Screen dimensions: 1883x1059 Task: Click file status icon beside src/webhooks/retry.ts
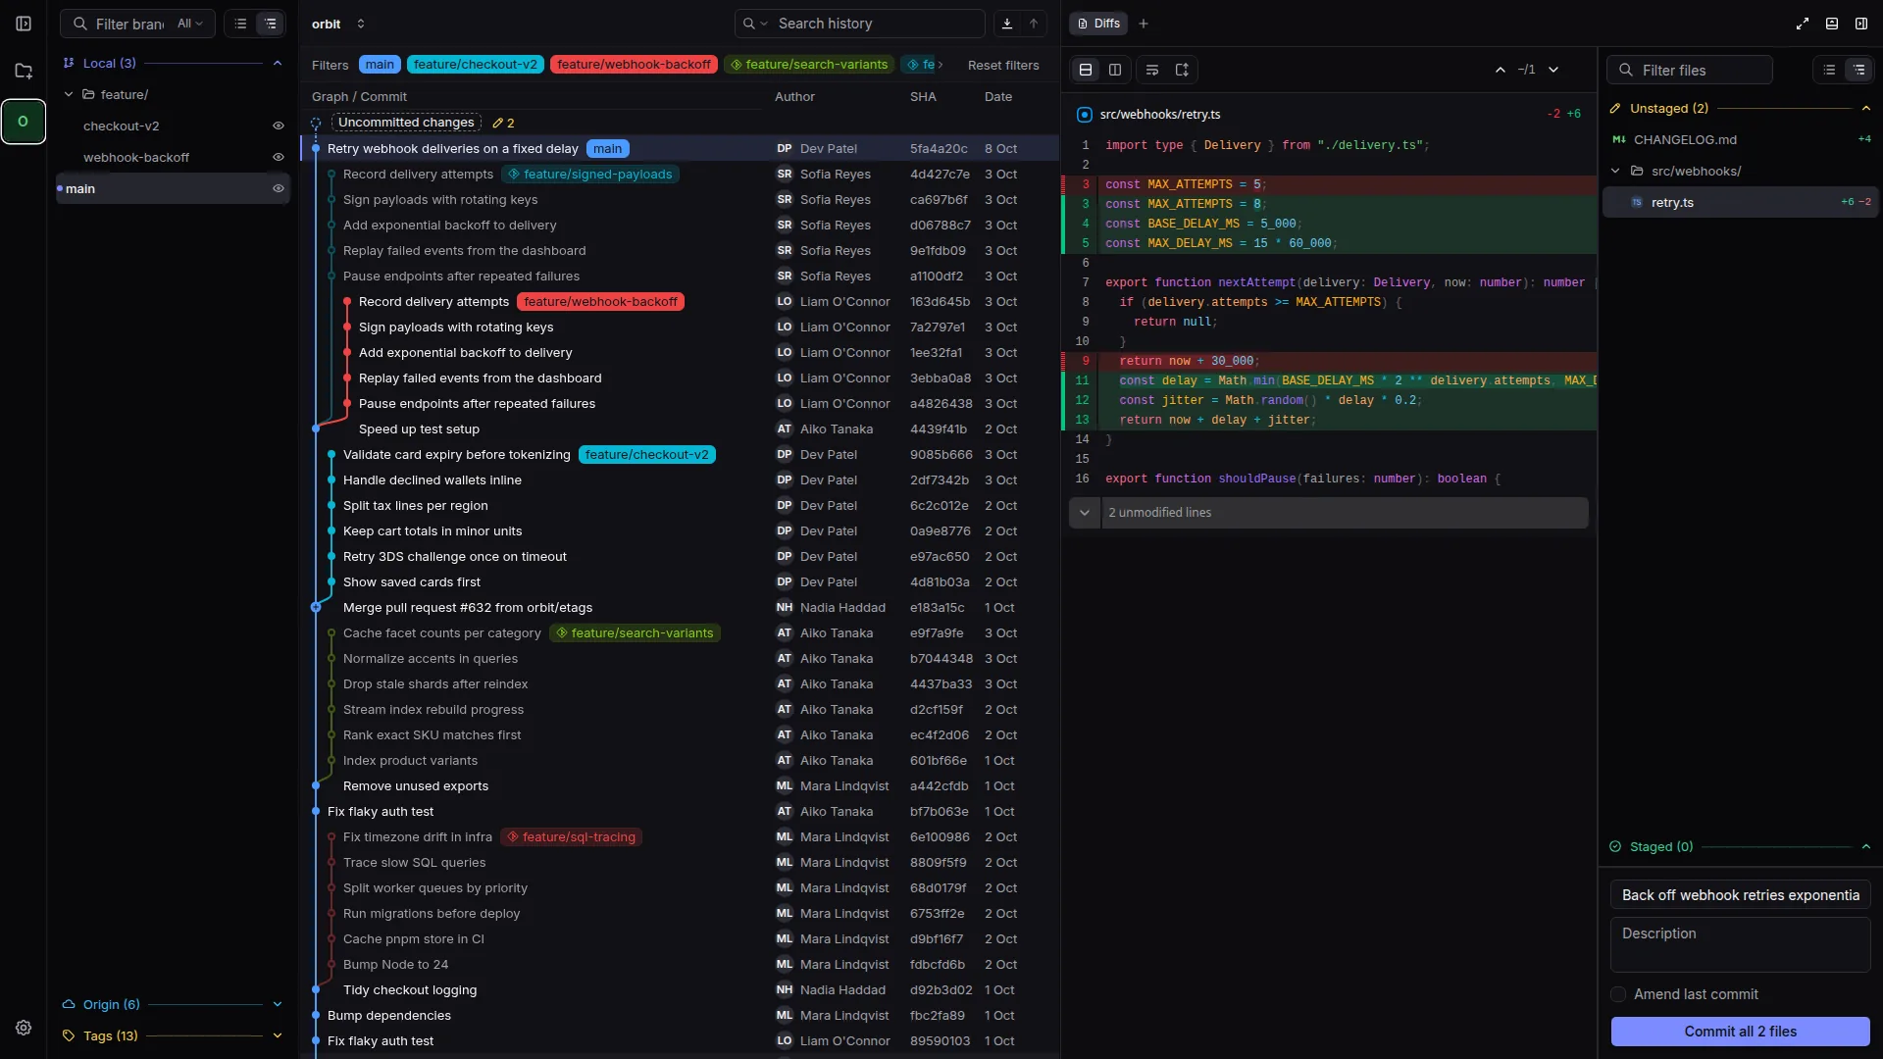coord(1084,115)
